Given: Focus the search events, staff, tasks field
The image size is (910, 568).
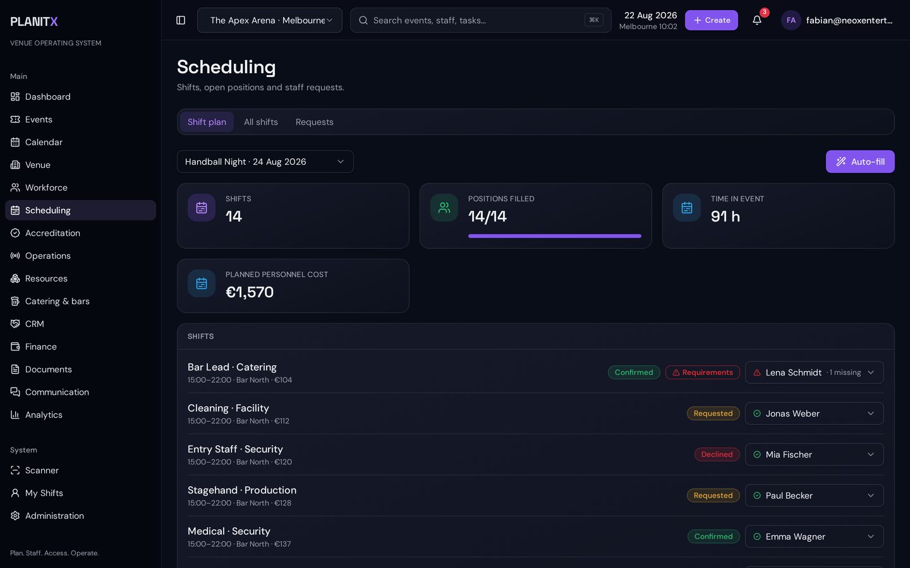Looking at the screenshot, I should pyautogui.click(x=481, y=20).
